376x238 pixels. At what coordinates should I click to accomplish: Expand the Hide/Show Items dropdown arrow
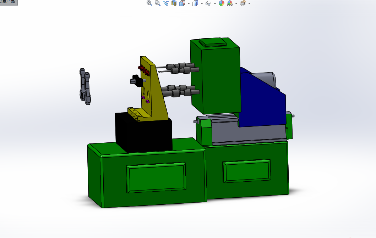(x=215, y=4)
